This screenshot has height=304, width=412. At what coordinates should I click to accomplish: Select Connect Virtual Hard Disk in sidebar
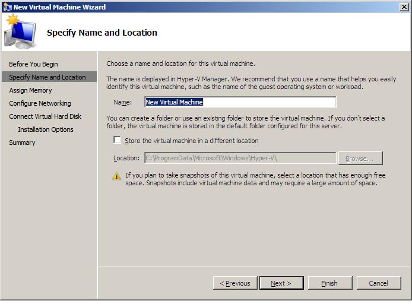pos(45,116)
